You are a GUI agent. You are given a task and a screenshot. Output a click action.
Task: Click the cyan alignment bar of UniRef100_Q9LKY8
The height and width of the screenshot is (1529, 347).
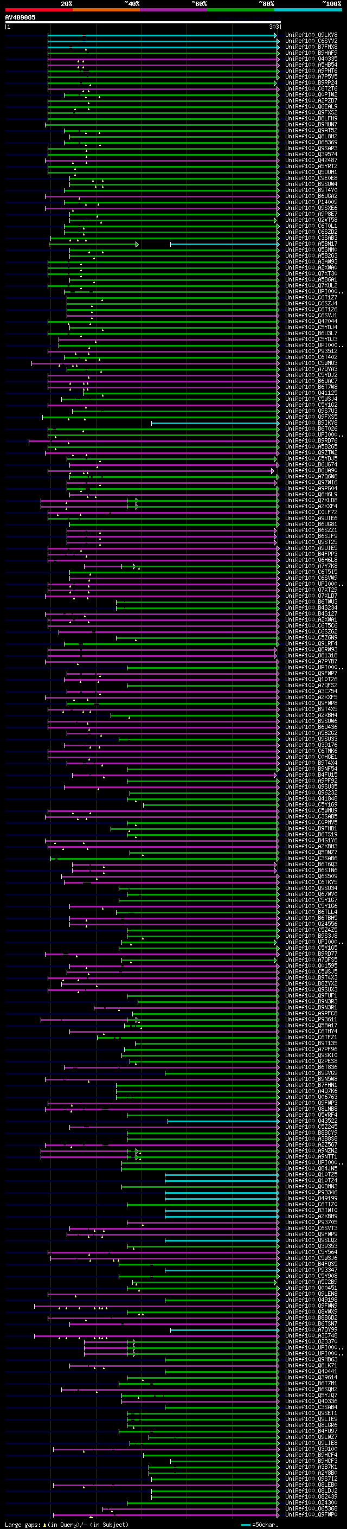[x=163, y=36]
